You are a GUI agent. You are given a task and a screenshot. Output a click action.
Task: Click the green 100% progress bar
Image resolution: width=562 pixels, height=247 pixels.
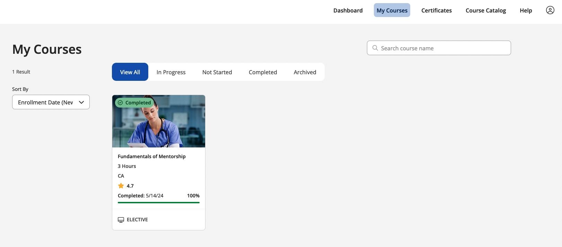pyautogui.click(x=159, y=202)
